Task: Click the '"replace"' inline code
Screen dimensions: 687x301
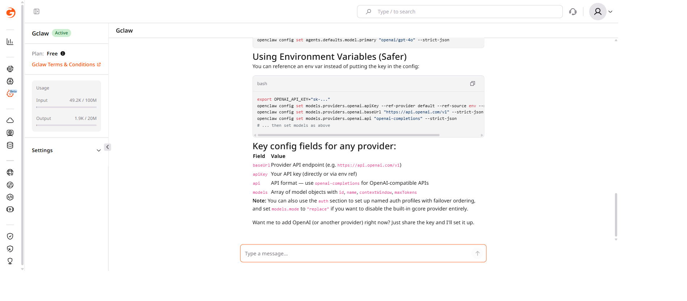Action: coord(318,209)
